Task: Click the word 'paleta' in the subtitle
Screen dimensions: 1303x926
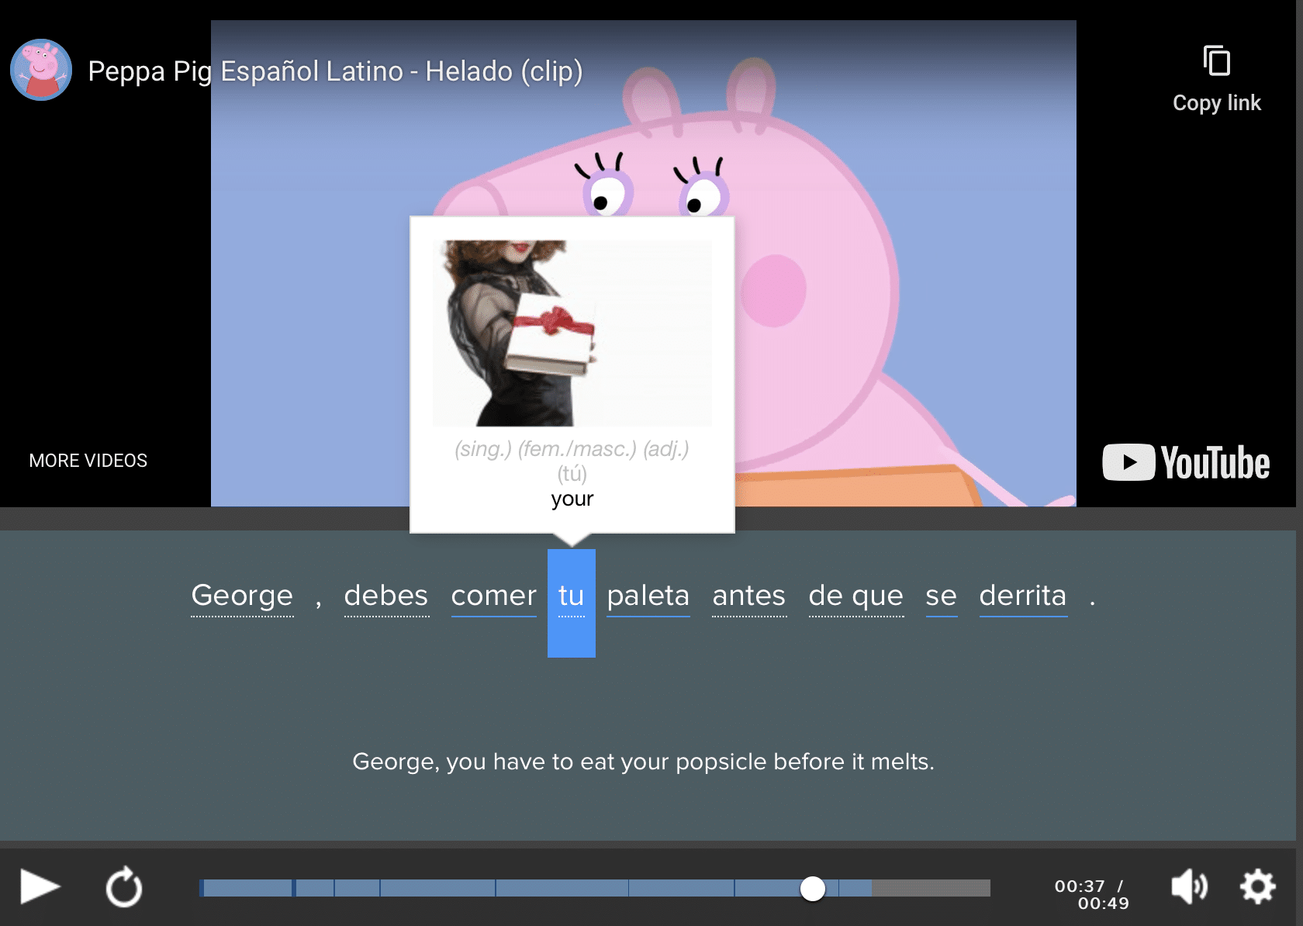Action: 648,597
